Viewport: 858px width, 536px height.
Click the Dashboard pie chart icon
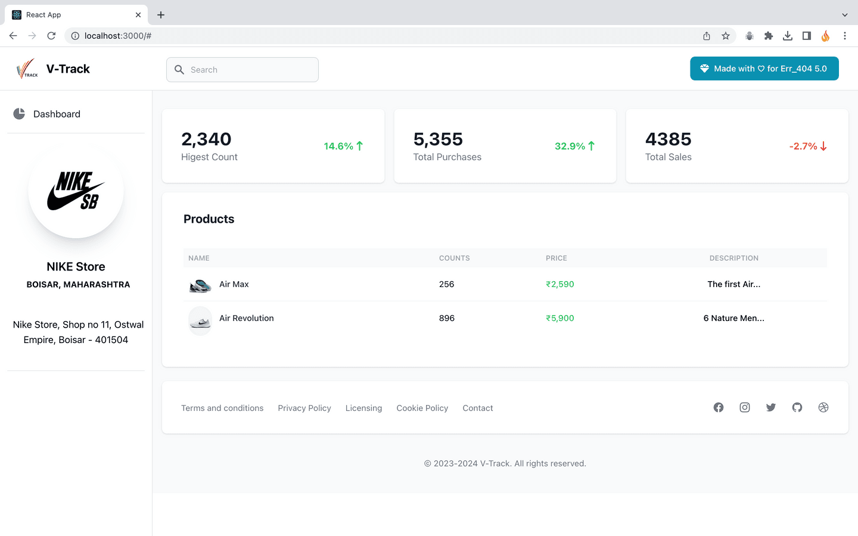(19, 114)
